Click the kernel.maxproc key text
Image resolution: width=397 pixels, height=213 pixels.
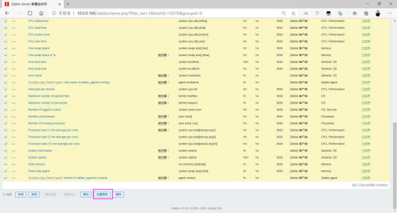click(188, 103)
